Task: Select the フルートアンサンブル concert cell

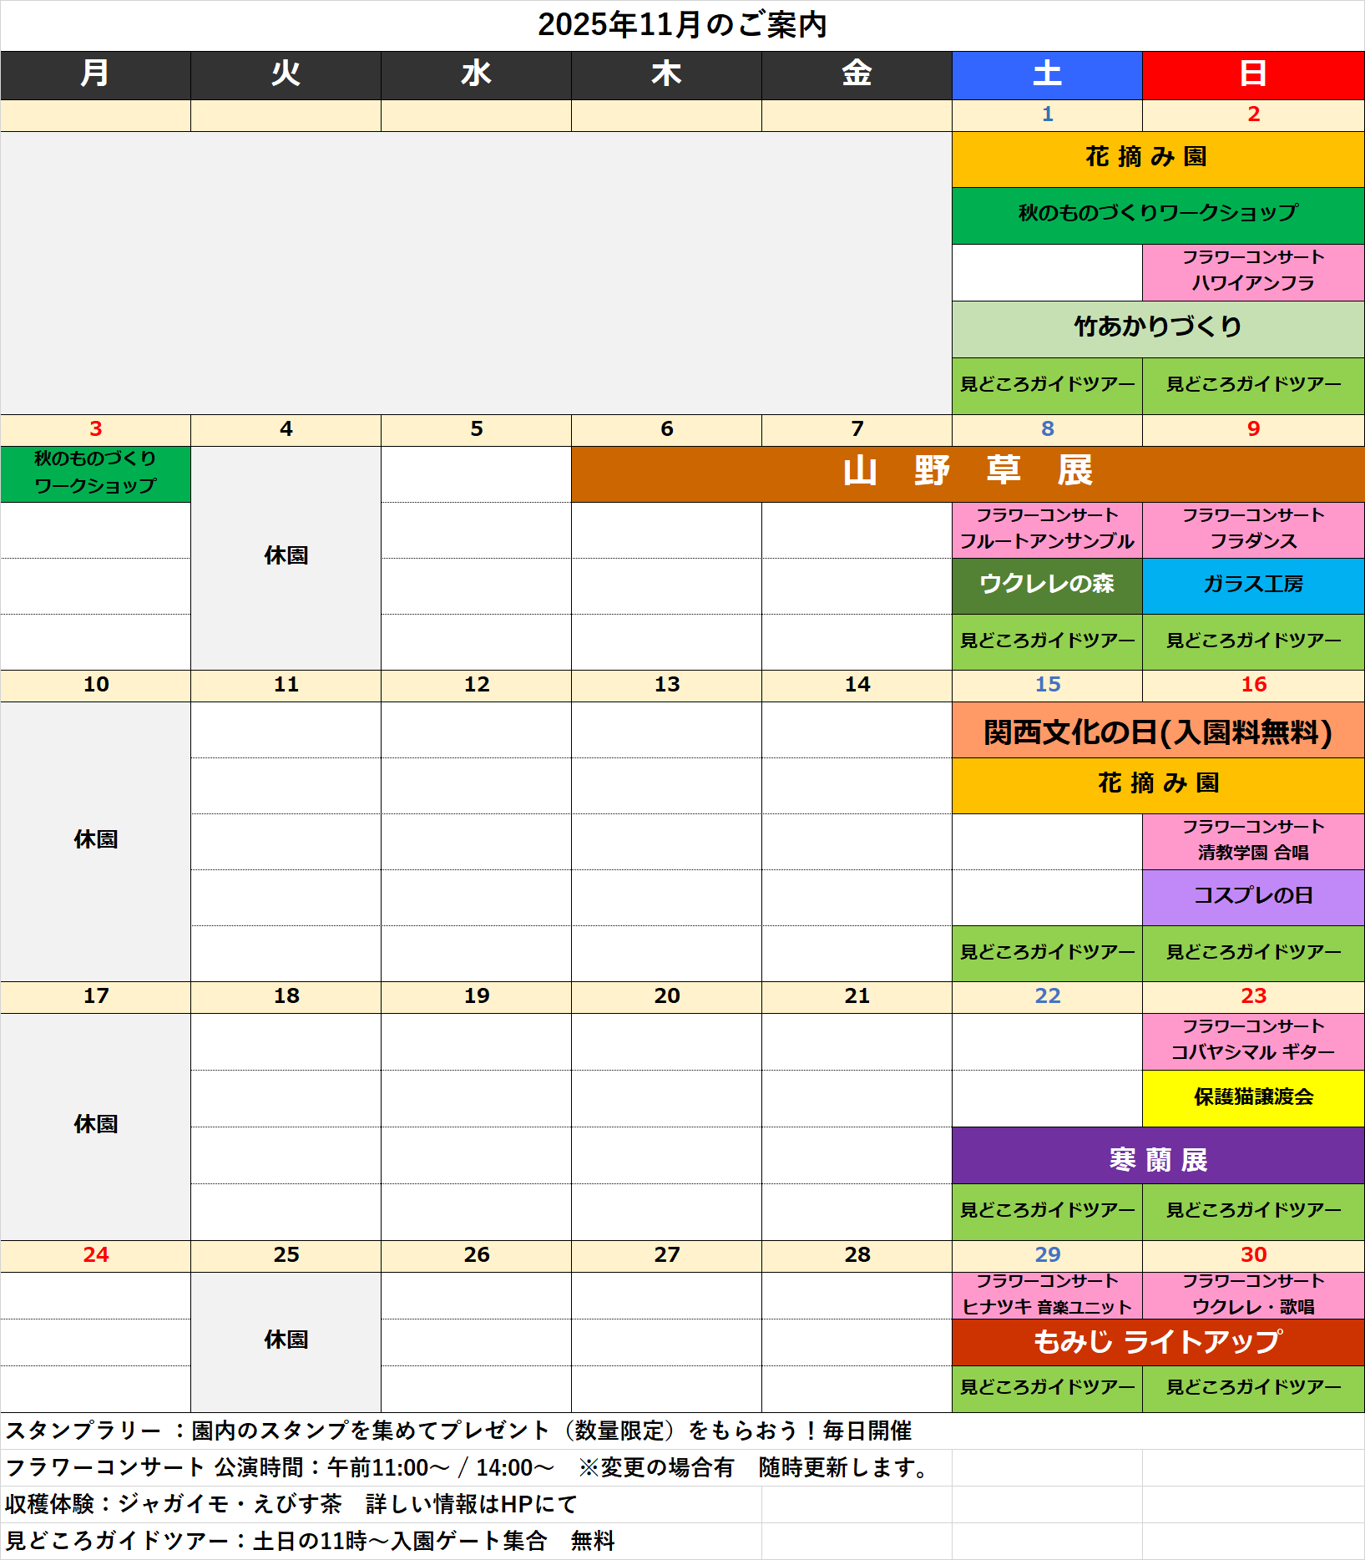Action: tap(1046, 529)
